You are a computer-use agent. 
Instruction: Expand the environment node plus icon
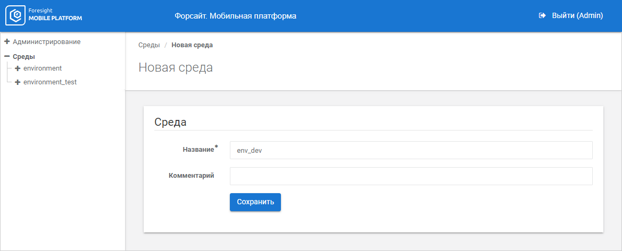pyautogui.click(x=18, y=68)
